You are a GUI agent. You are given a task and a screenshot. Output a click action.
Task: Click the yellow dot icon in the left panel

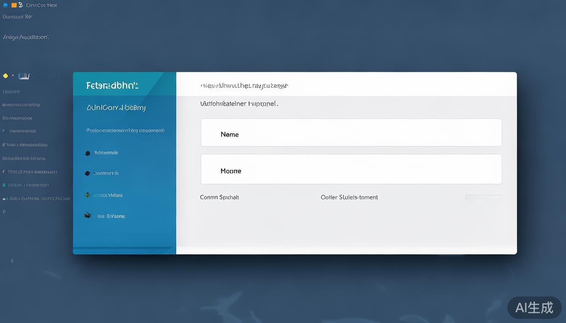tap(5, 76)
